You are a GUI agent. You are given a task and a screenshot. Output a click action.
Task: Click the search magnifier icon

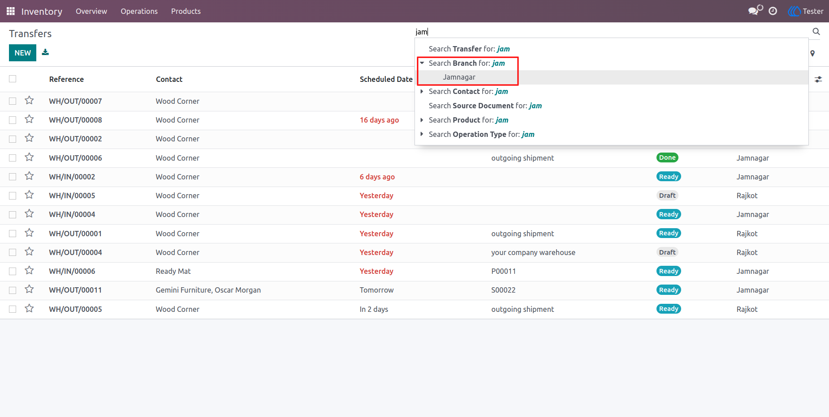[x=816, y=31]
